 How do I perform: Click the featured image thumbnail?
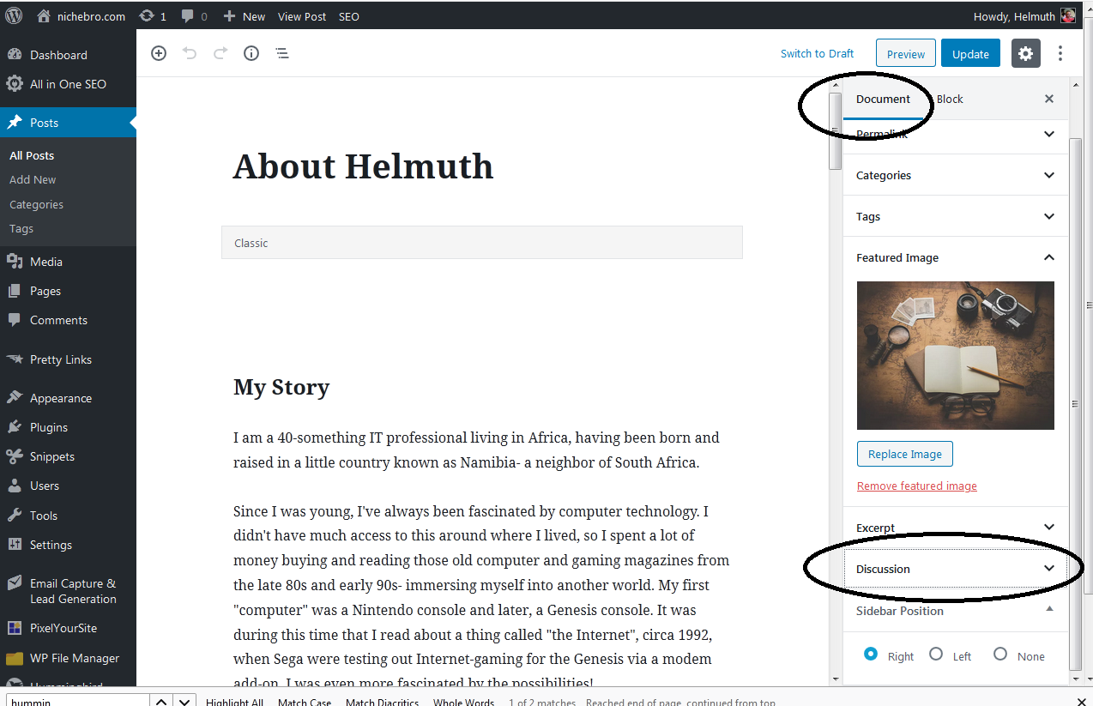pyautogui.click(x=956, y=355)
